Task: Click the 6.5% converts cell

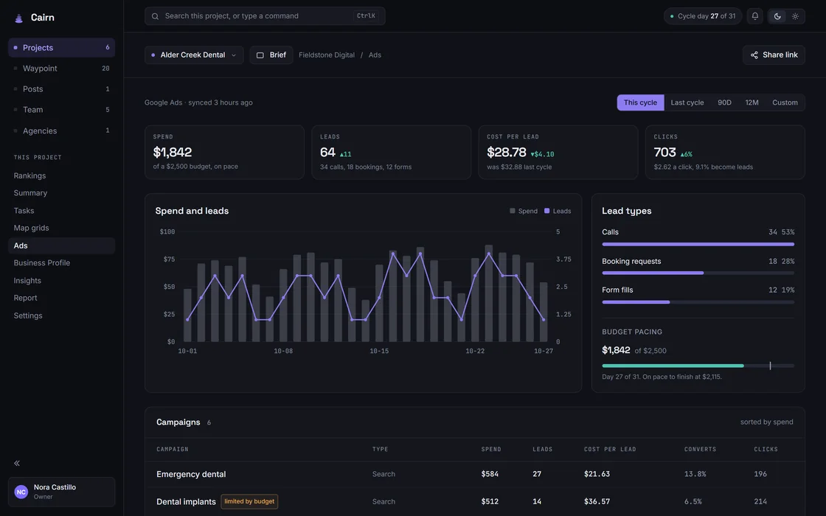Action: click(693, 502)
